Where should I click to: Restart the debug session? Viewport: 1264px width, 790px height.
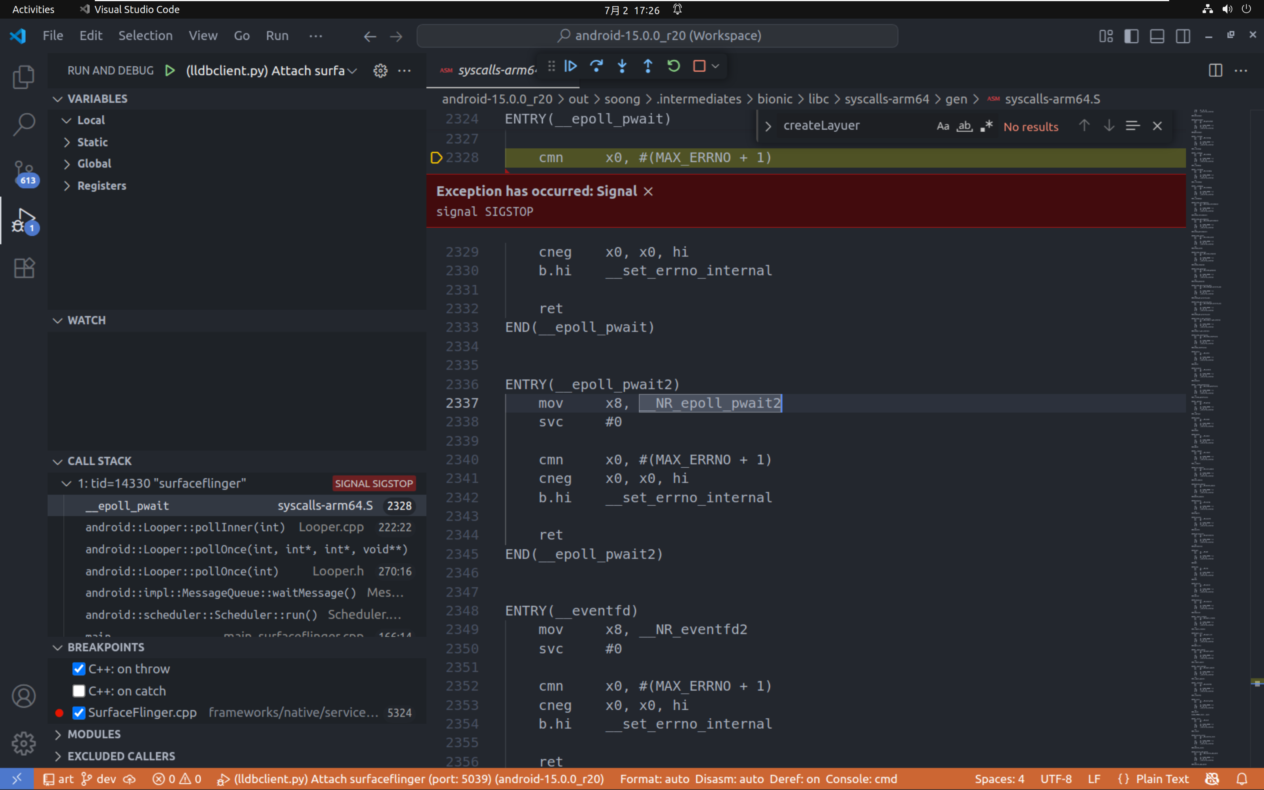674,66
